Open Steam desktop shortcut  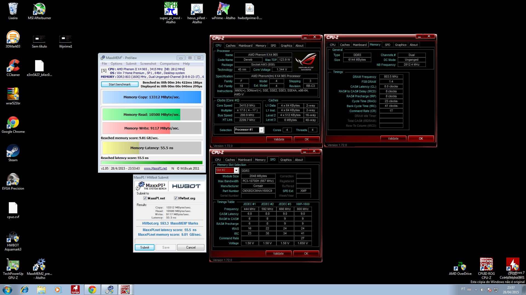pos(13,154)
